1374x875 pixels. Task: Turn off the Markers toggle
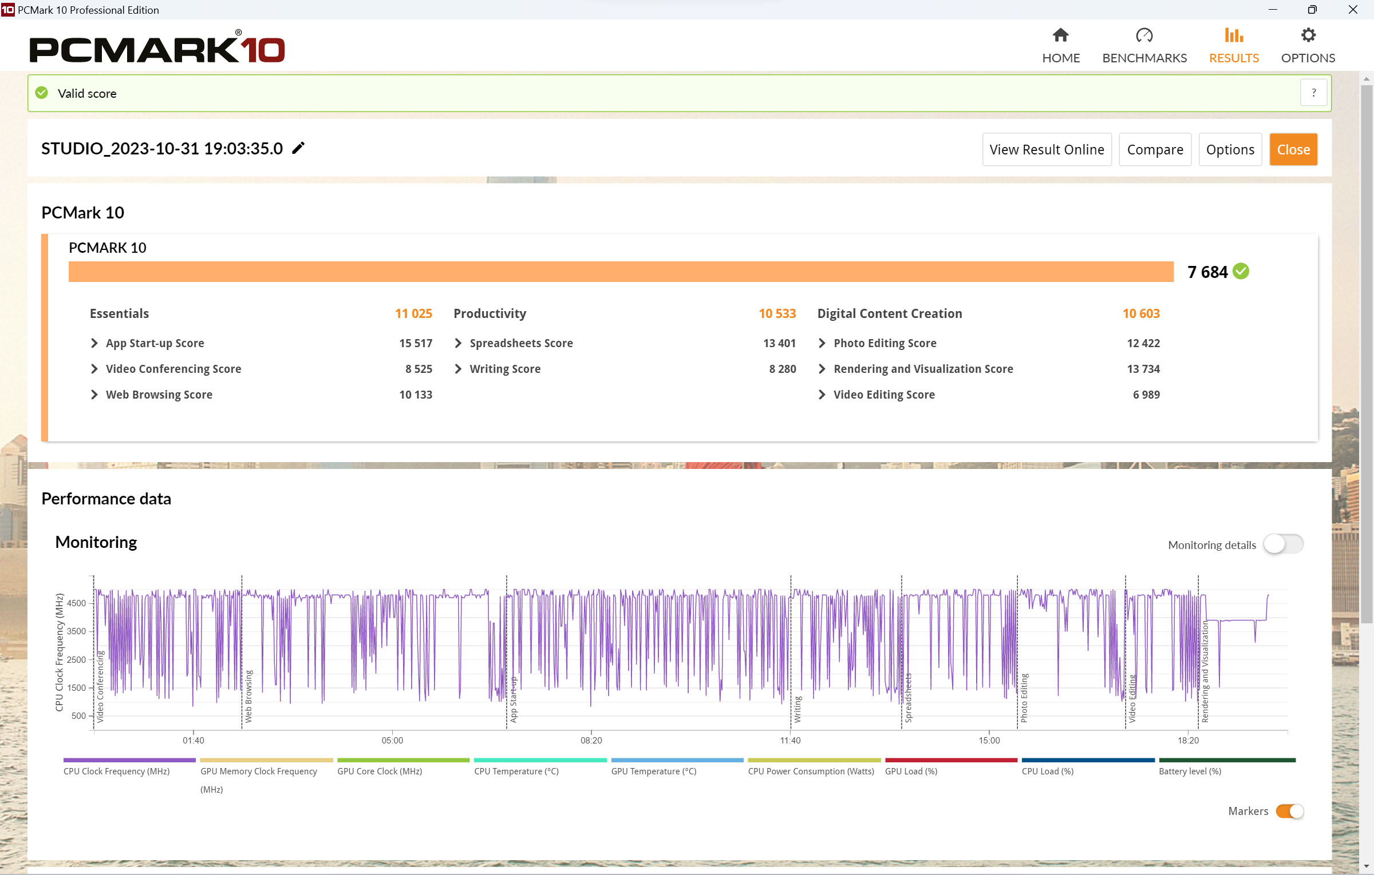pyautogui.click(x=1289, y=811)
